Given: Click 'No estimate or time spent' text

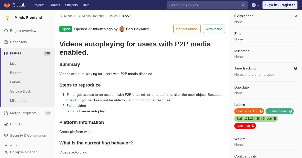Looking at the screenshot, I should click(x=255, y=74).
